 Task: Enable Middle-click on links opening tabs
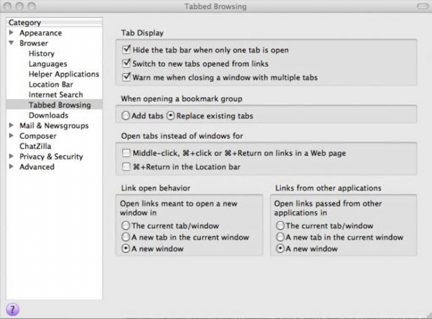(126, 153)
